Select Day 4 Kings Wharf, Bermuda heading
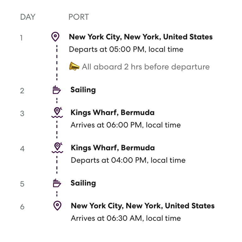 pos(113,148)
